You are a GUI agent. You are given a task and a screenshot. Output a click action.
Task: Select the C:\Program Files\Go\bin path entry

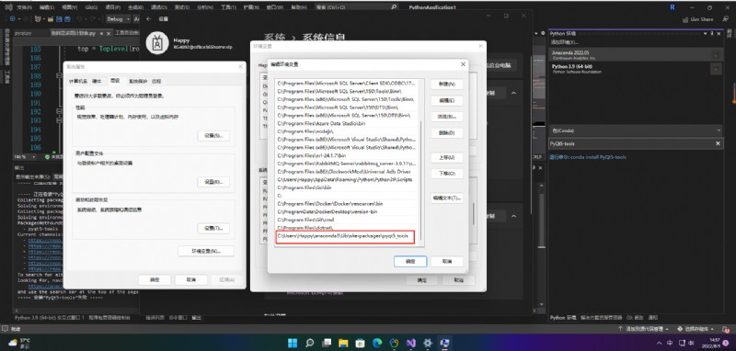[347, 187]
